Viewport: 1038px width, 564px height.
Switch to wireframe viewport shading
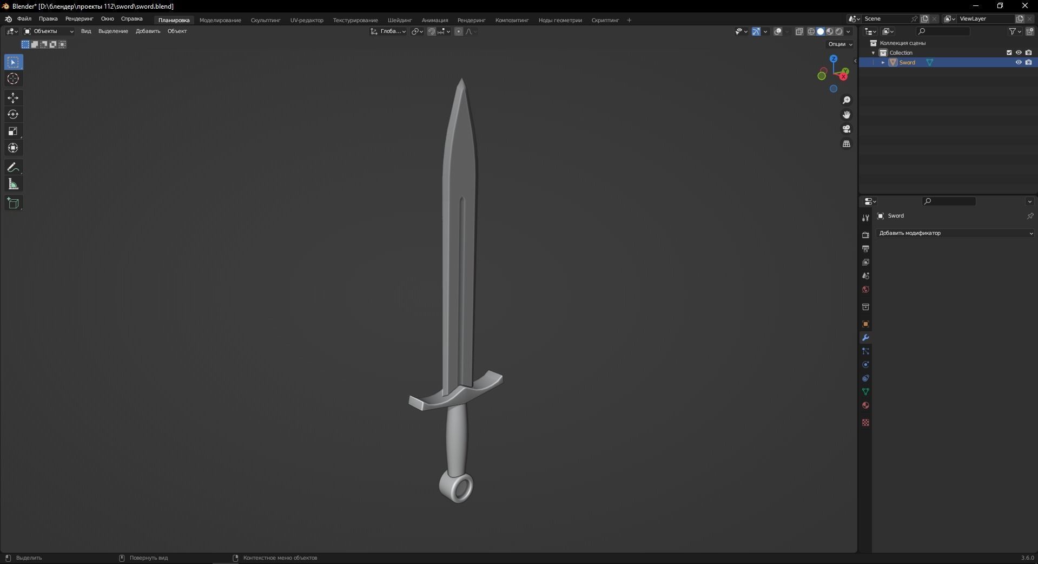tap(811, 31)
